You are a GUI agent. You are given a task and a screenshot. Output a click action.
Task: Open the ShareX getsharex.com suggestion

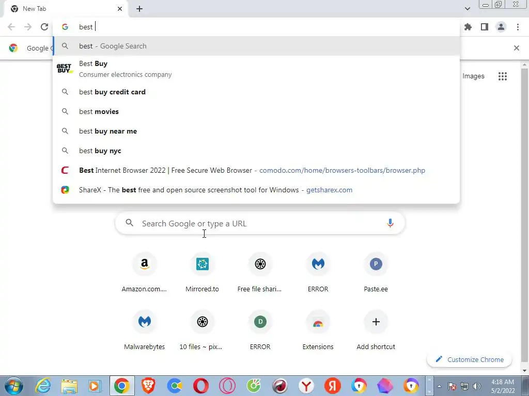point(256,190)
